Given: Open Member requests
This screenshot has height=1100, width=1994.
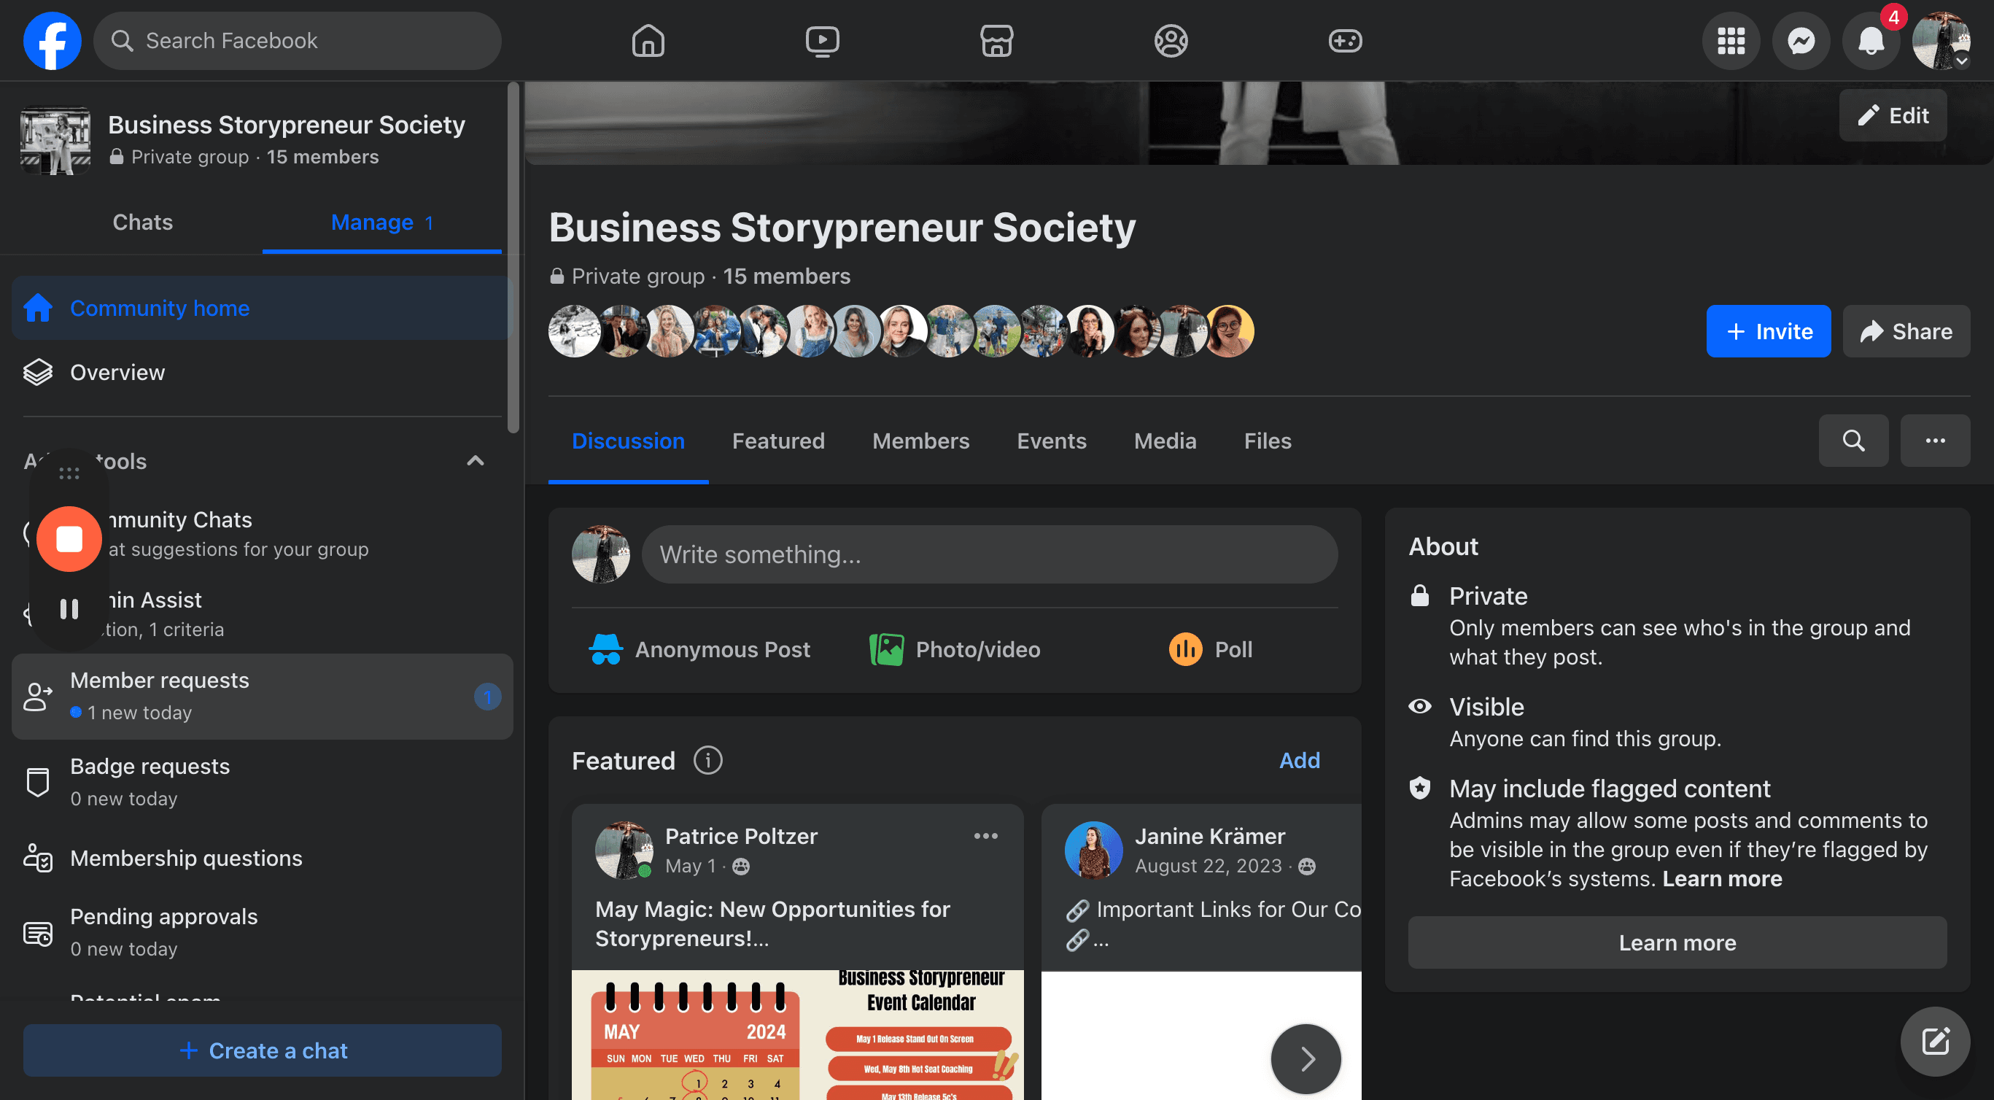Looking at the screenshot, I should click(263, 696).
